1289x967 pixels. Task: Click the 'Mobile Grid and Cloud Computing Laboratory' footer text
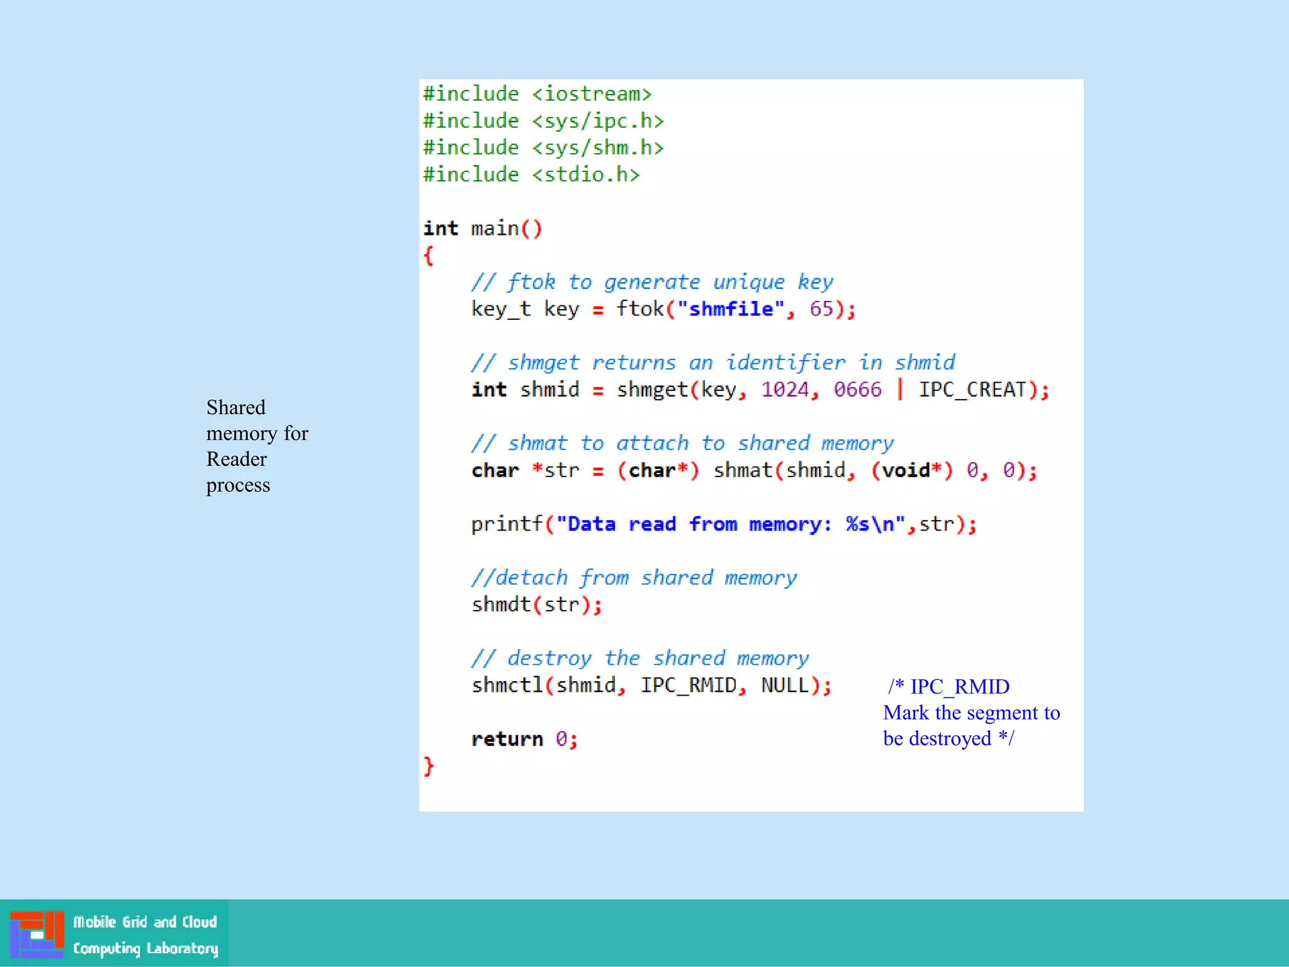(145, 936)
